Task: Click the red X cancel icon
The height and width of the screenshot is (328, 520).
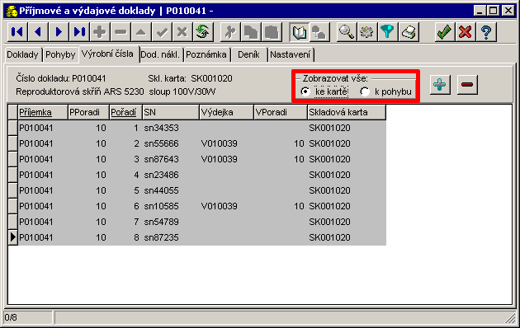Action: pyautogui.click(x=466, y=32)
